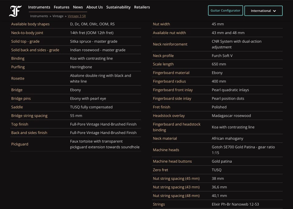Select 'Elixir Ph-Br Nanoweb 12-53' strings value
The image size is (293, 209).
click(235, 204)
